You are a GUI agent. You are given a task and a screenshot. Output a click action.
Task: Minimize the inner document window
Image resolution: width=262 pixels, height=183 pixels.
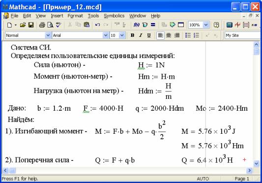(244, 16)
